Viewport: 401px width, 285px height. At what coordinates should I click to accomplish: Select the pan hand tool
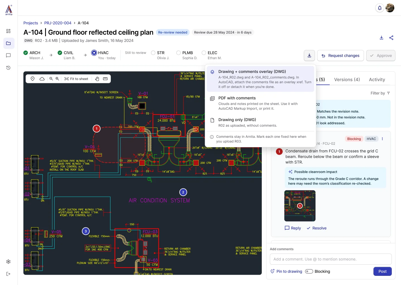click(97, 79)
